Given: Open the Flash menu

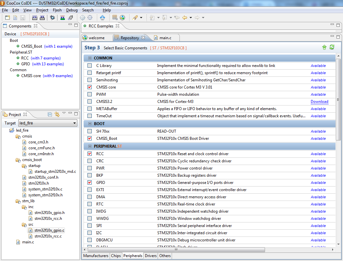Looking at the screenshot, I should coord(57,10).
